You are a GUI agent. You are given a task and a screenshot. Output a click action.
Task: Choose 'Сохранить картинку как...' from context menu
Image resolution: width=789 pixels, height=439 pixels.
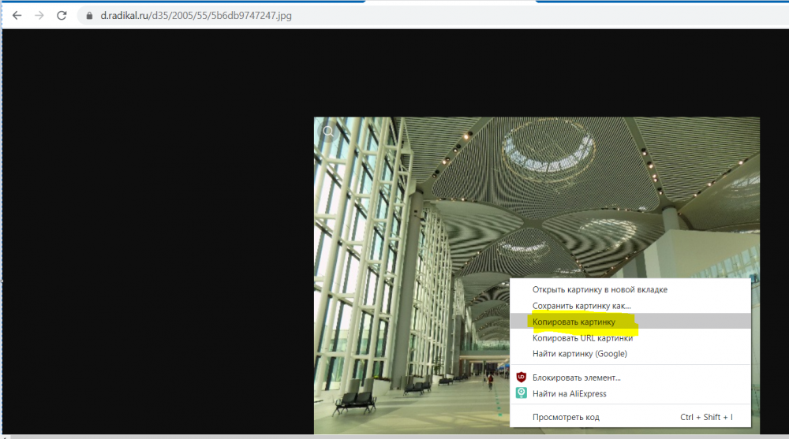click(581, 306)
